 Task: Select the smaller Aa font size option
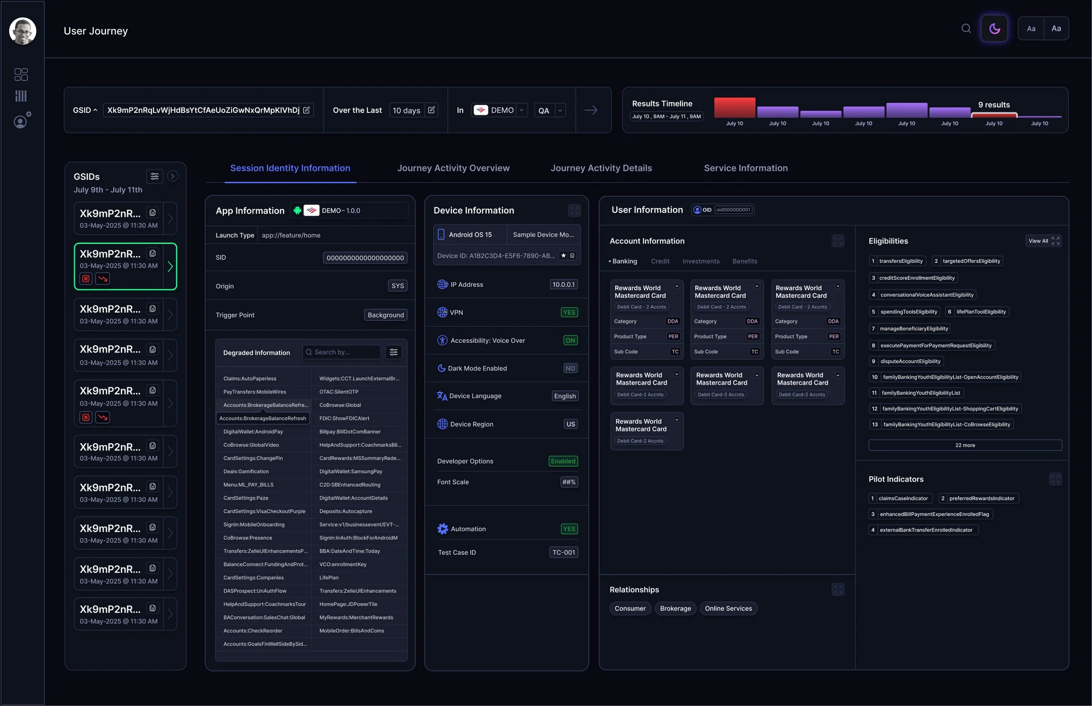point(1031,28)
